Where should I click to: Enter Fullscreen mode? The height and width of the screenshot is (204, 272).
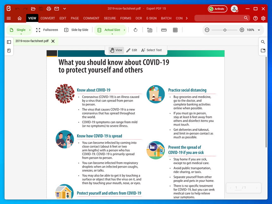pyautogui.click(x=47, y=30)
